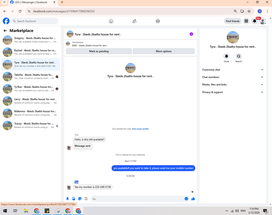The height and width of the screenshot is (215, 272).
Task: Send a voice clip microphone icon
Action: (67, 199)
